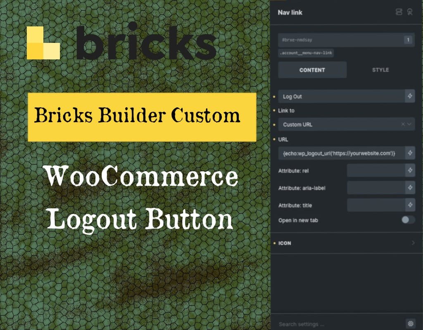Click the Open in new tab label

(x=298, y=220)
